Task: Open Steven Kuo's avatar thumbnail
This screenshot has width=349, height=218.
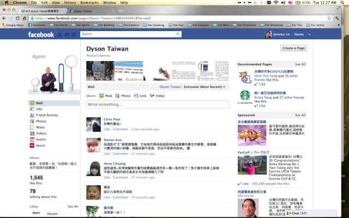Action: pyautogui.click(x=93, y=145)
